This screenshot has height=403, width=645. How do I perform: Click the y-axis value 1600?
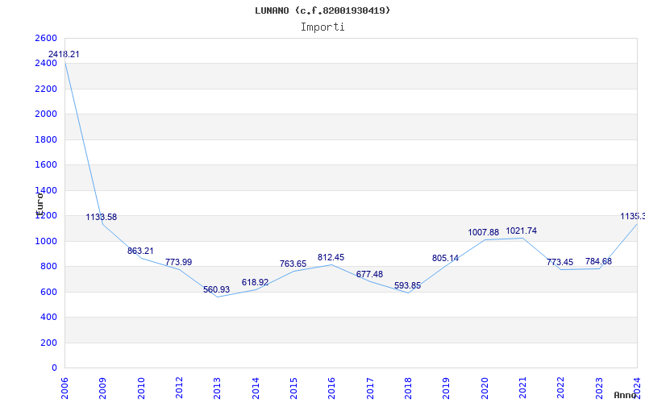click(46, 165)
